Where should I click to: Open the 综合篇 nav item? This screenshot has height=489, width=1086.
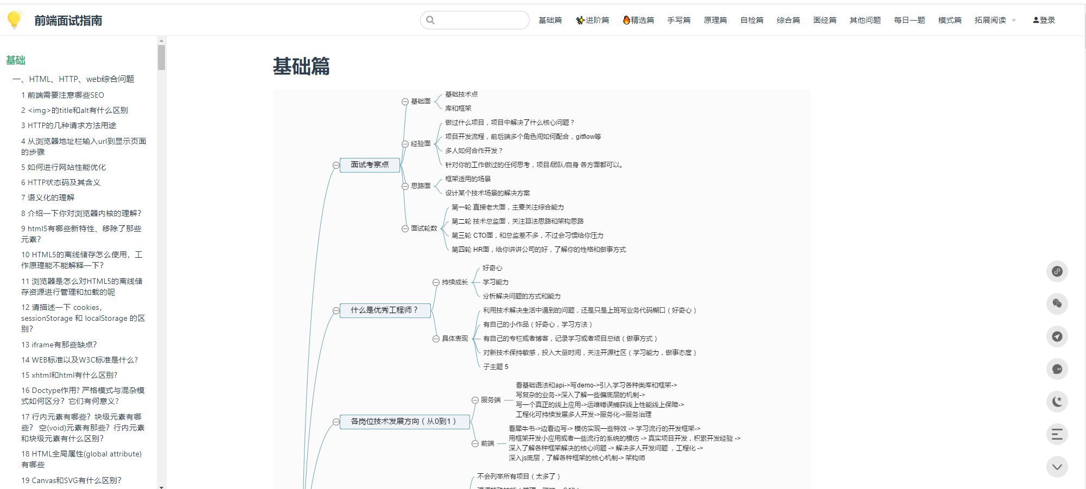click(788, 20)
